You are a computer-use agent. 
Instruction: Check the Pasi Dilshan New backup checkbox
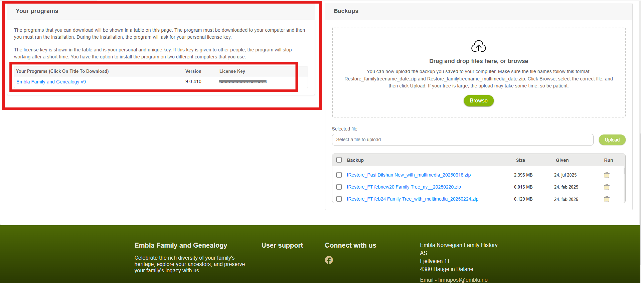coord(339,175)
